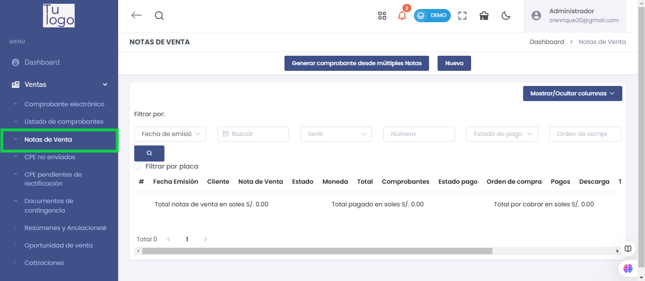645x281 pixels.
Task: Type in the Número filter field
Action: coord(419,134)
